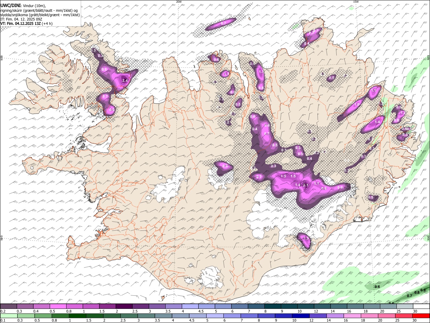Pick the red 30 swatch in the lower rain scale
430x323 pixels.
point(421,316)
